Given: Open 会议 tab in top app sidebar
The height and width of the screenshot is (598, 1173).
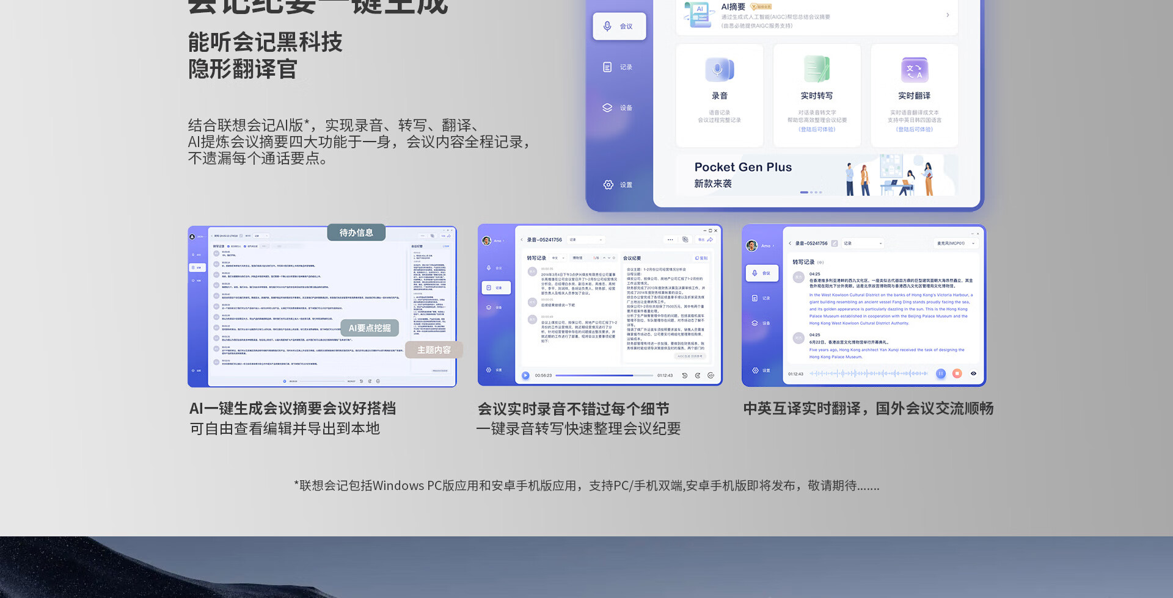Looking at the screenshot, I should [x=619, y=26].
